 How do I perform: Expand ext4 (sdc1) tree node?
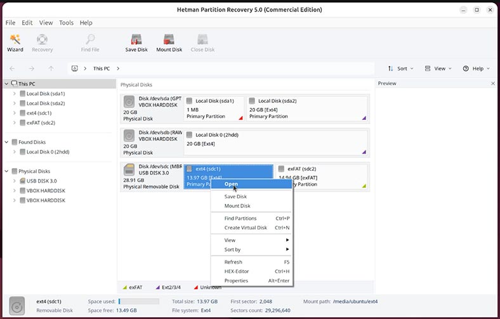click(15, 113)
